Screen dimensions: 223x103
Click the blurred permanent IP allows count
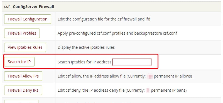pos(150,76)
